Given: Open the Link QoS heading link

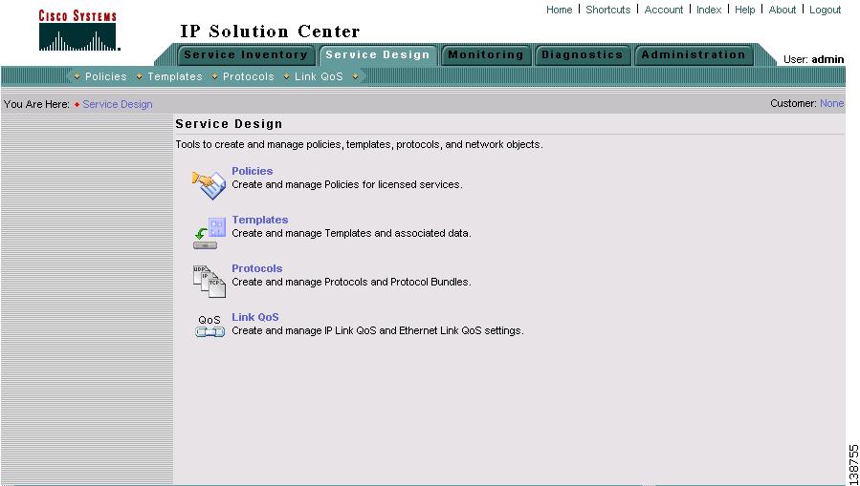Looking at the screenshot, I should click(x=255, y=317).
